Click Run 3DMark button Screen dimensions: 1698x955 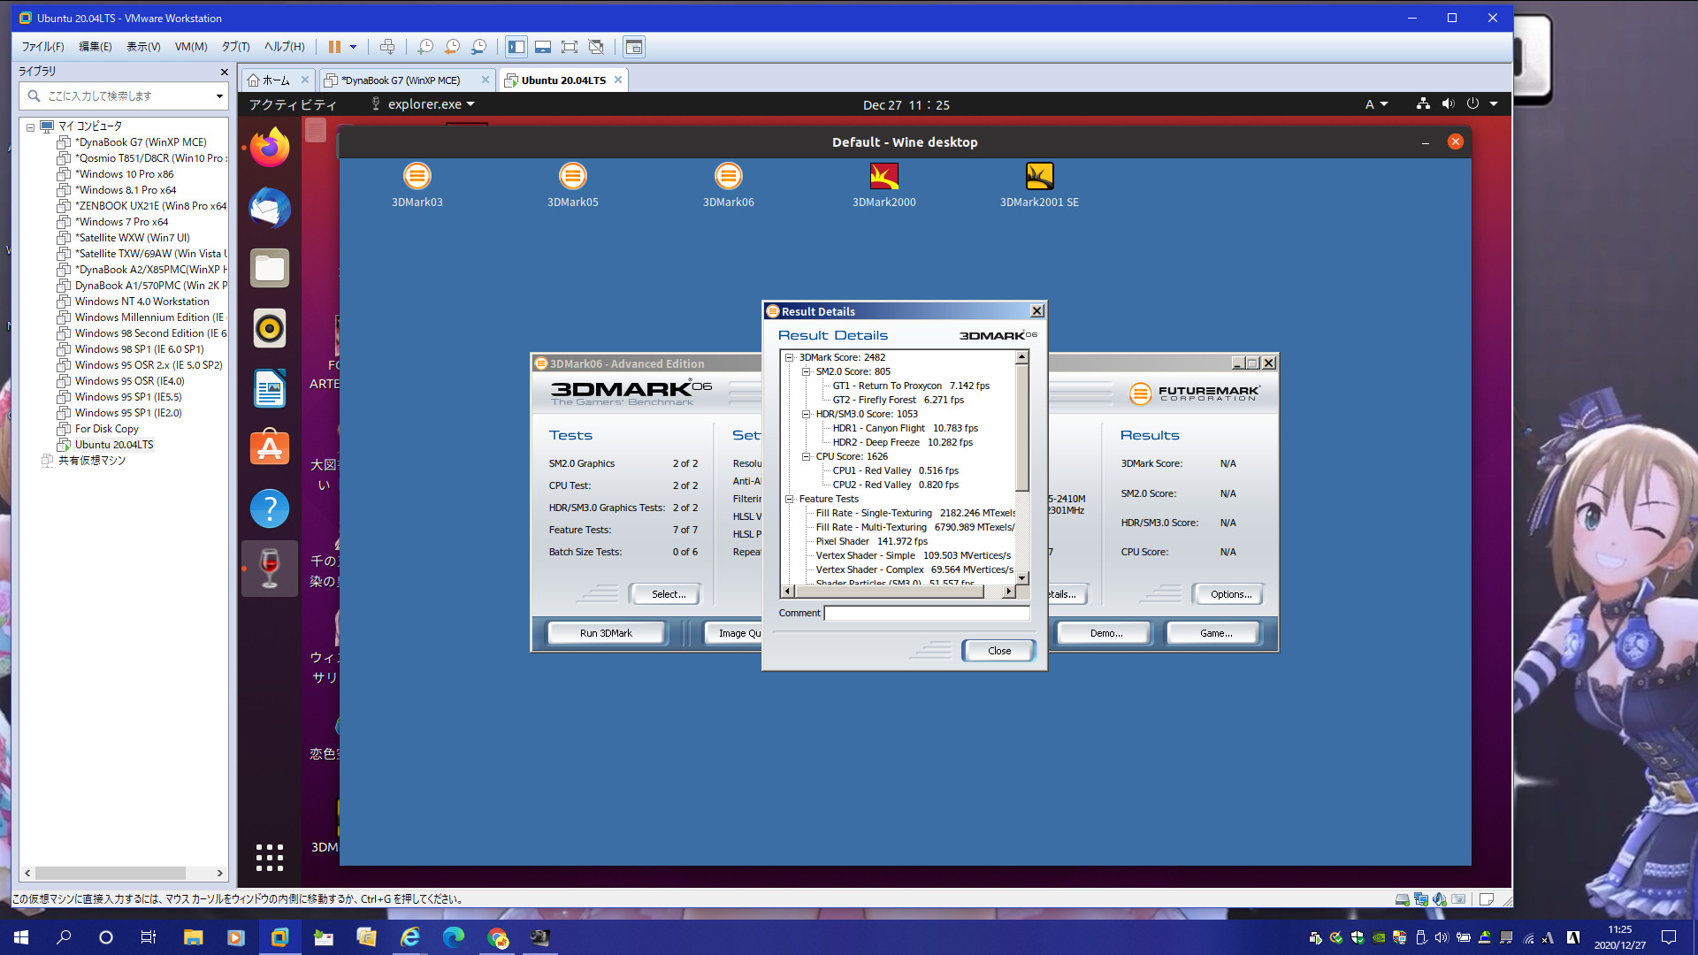pyautogui.click(x=606, y=633)
